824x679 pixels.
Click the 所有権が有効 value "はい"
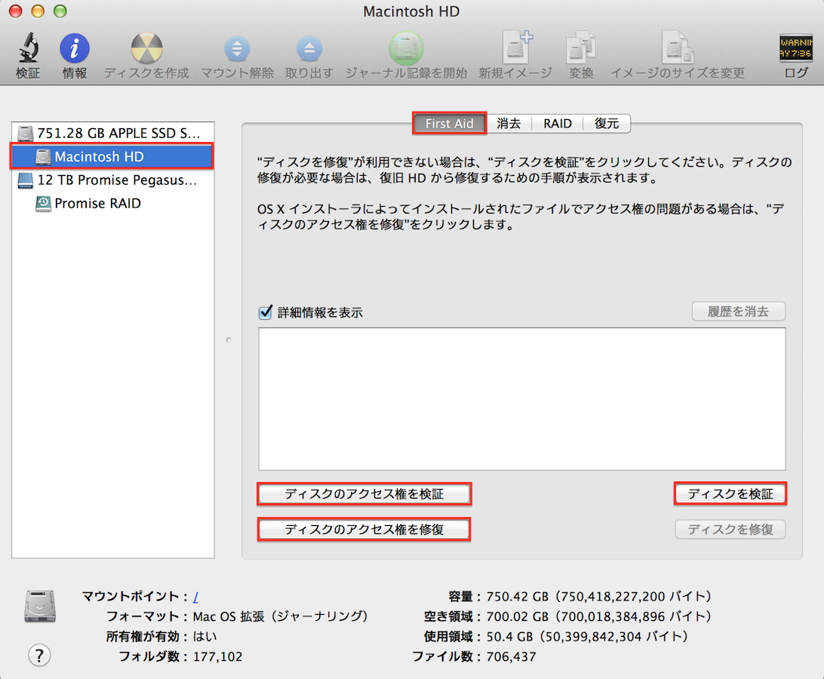click(205, 637)
